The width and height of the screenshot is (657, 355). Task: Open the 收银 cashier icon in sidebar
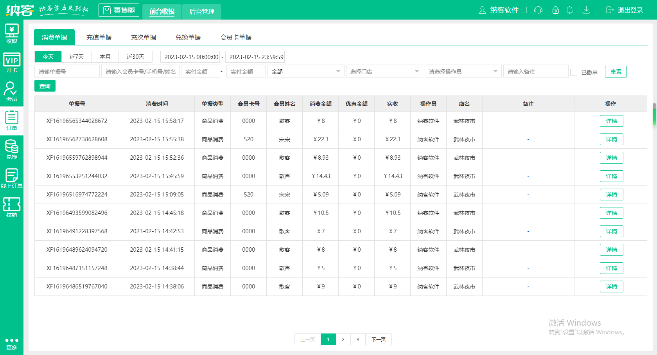12,34
